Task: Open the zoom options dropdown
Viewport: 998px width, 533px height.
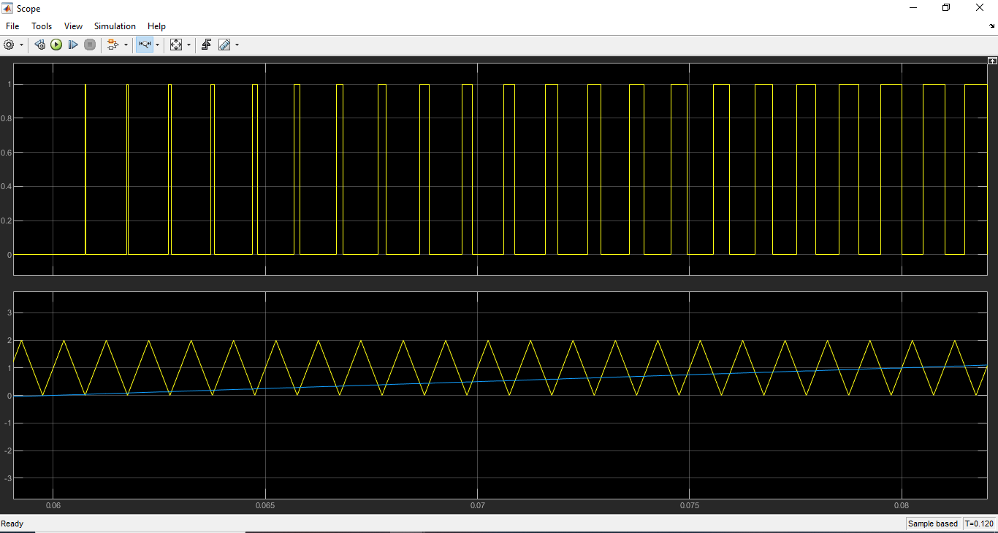Action: (156, 45)
